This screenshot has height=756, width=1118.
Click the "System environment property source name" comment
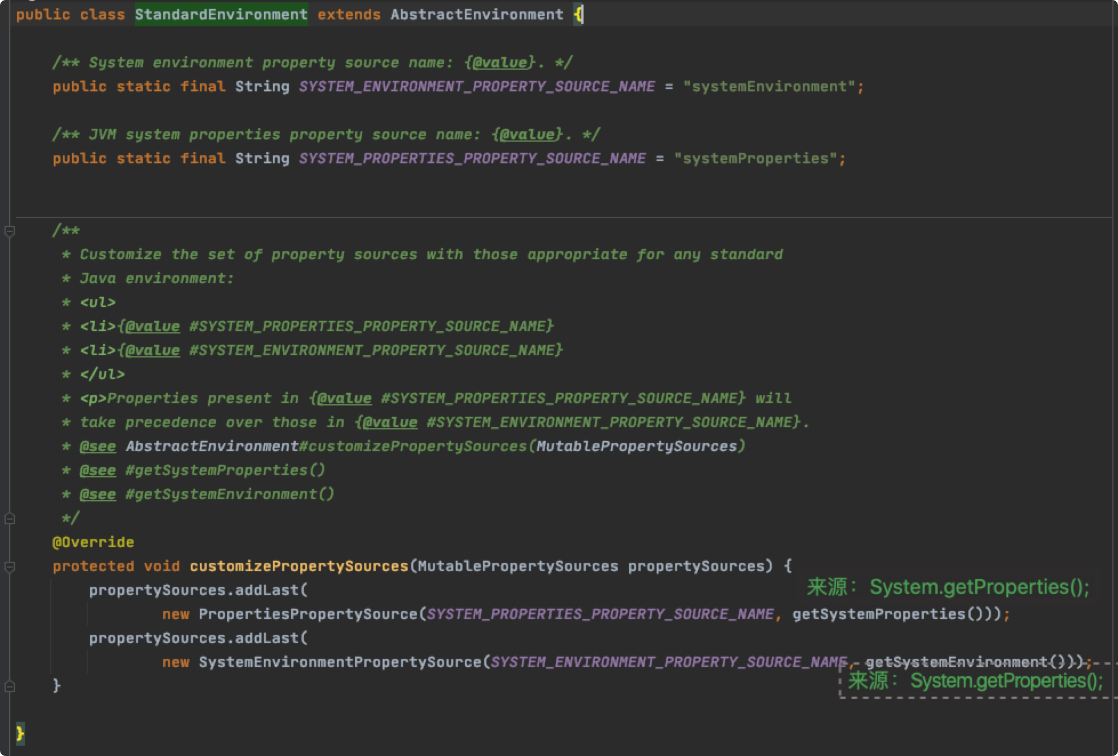[312, 62]
